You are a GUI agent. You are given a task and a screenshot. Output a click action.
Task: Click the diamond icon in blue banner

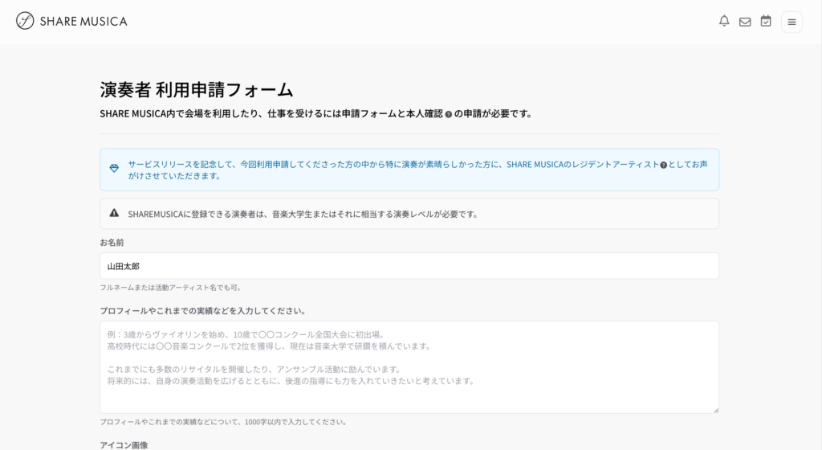pyautogui.click(x=114, y=169)
